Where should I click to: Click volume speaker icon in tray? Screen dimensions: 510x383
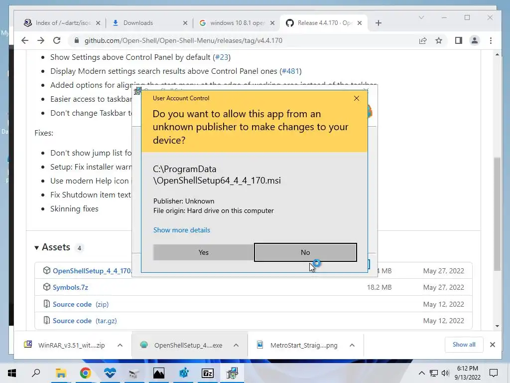pyautogui.click(x=445, y=373)
